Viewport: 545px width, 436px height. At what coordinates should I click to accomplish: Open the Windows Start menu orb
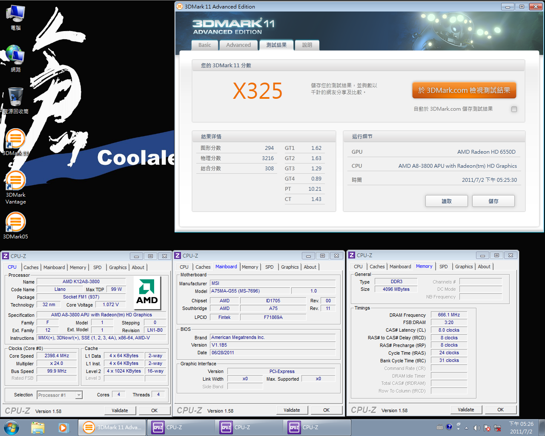pyautogui.click(x=11, y=427)
